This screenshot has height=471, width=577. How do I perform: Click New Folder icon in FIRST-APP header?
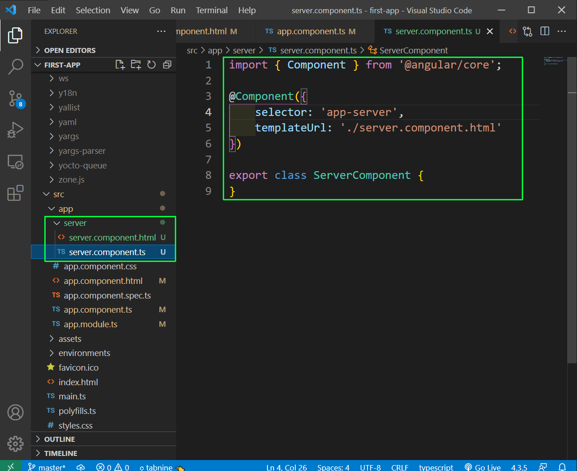coord(136,65)
